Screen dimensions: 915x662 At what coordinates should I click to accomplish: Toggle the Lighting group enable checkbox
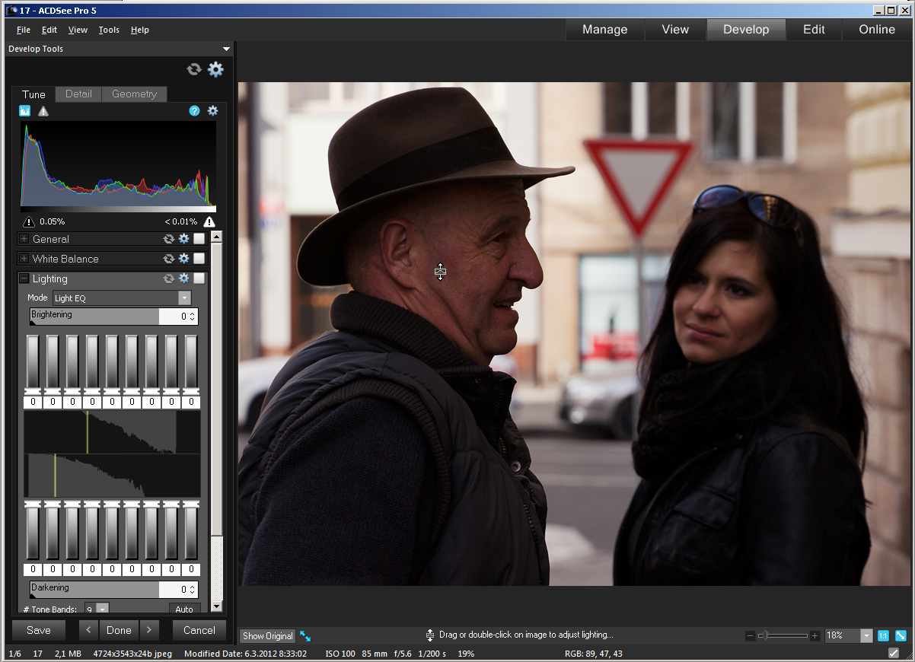pyautogui.click(x=199, y=278)
